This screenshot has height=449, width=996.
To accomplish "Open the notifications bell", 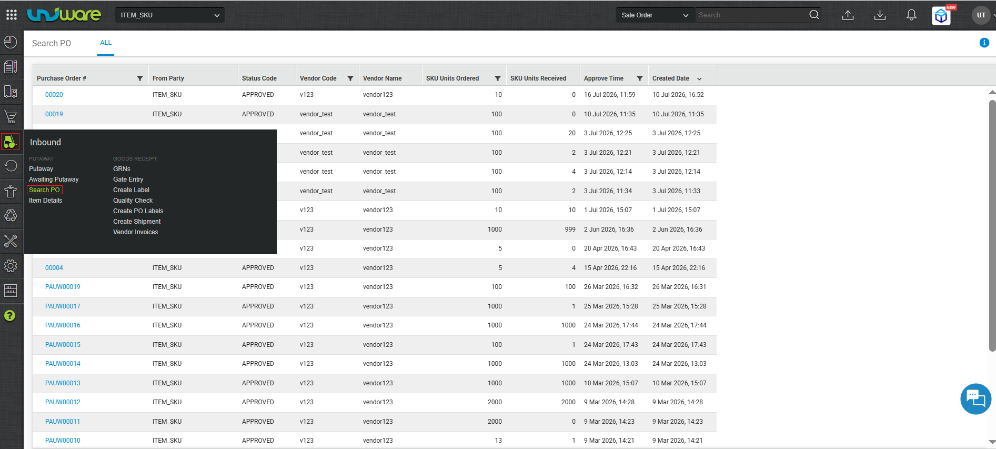I will coord(911,15).
